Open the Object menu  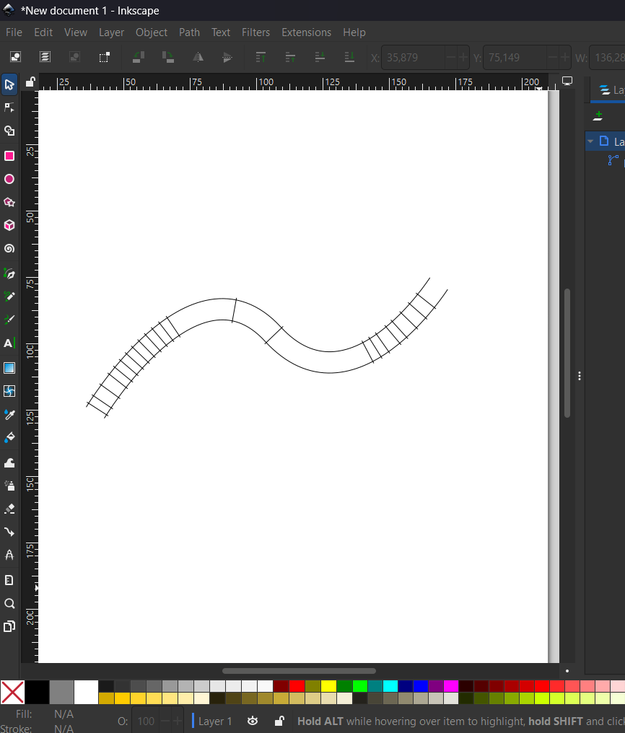[x=152, y=32]
